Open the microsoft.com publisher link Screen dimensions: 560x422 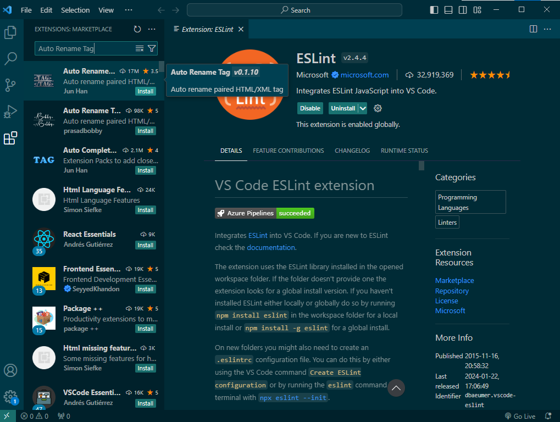[365, 75]
